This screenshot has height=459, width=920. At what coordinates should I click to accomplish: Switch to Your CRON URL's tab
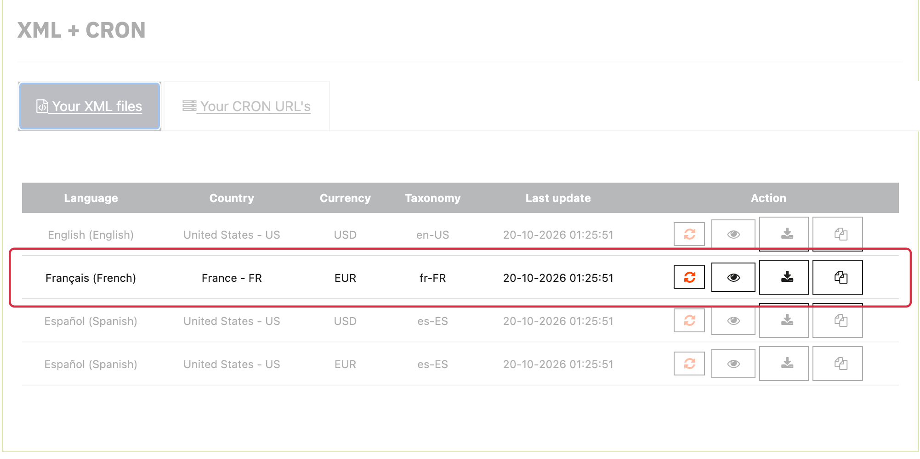pyautogui.click(x=247, y=106)
